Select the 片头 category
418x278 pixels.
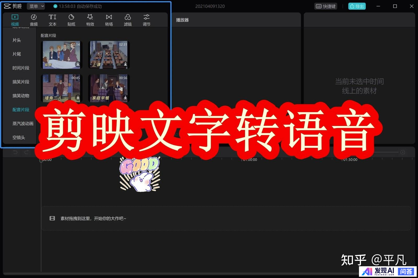tap(17, 40)
